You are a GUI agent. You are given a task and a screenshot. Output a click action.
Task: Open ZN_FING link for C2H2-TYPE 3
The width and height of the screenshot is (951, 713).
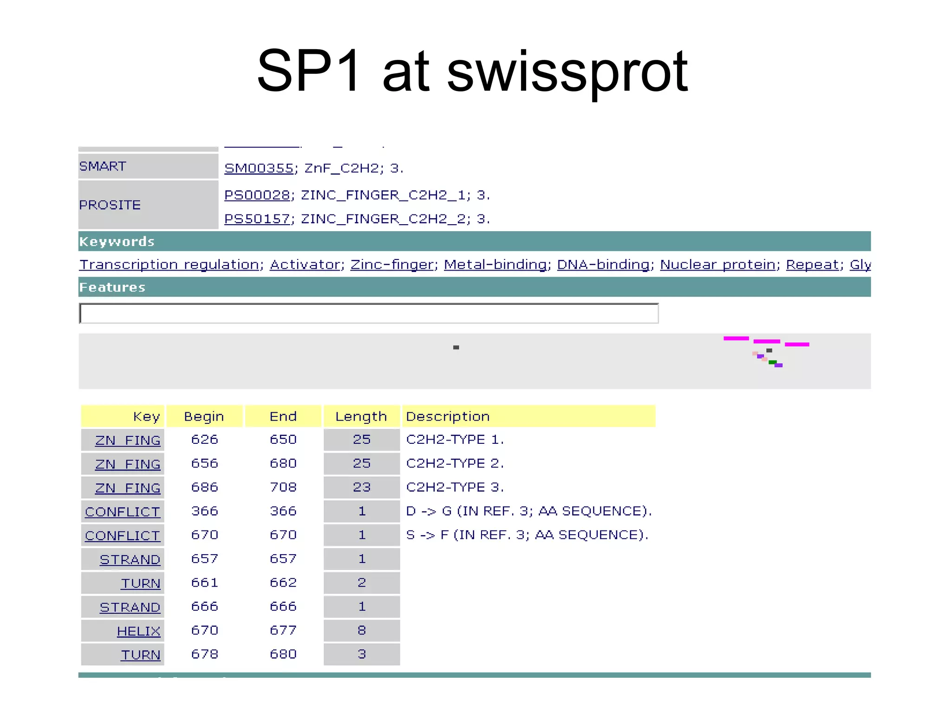click(x=128, y=488)
